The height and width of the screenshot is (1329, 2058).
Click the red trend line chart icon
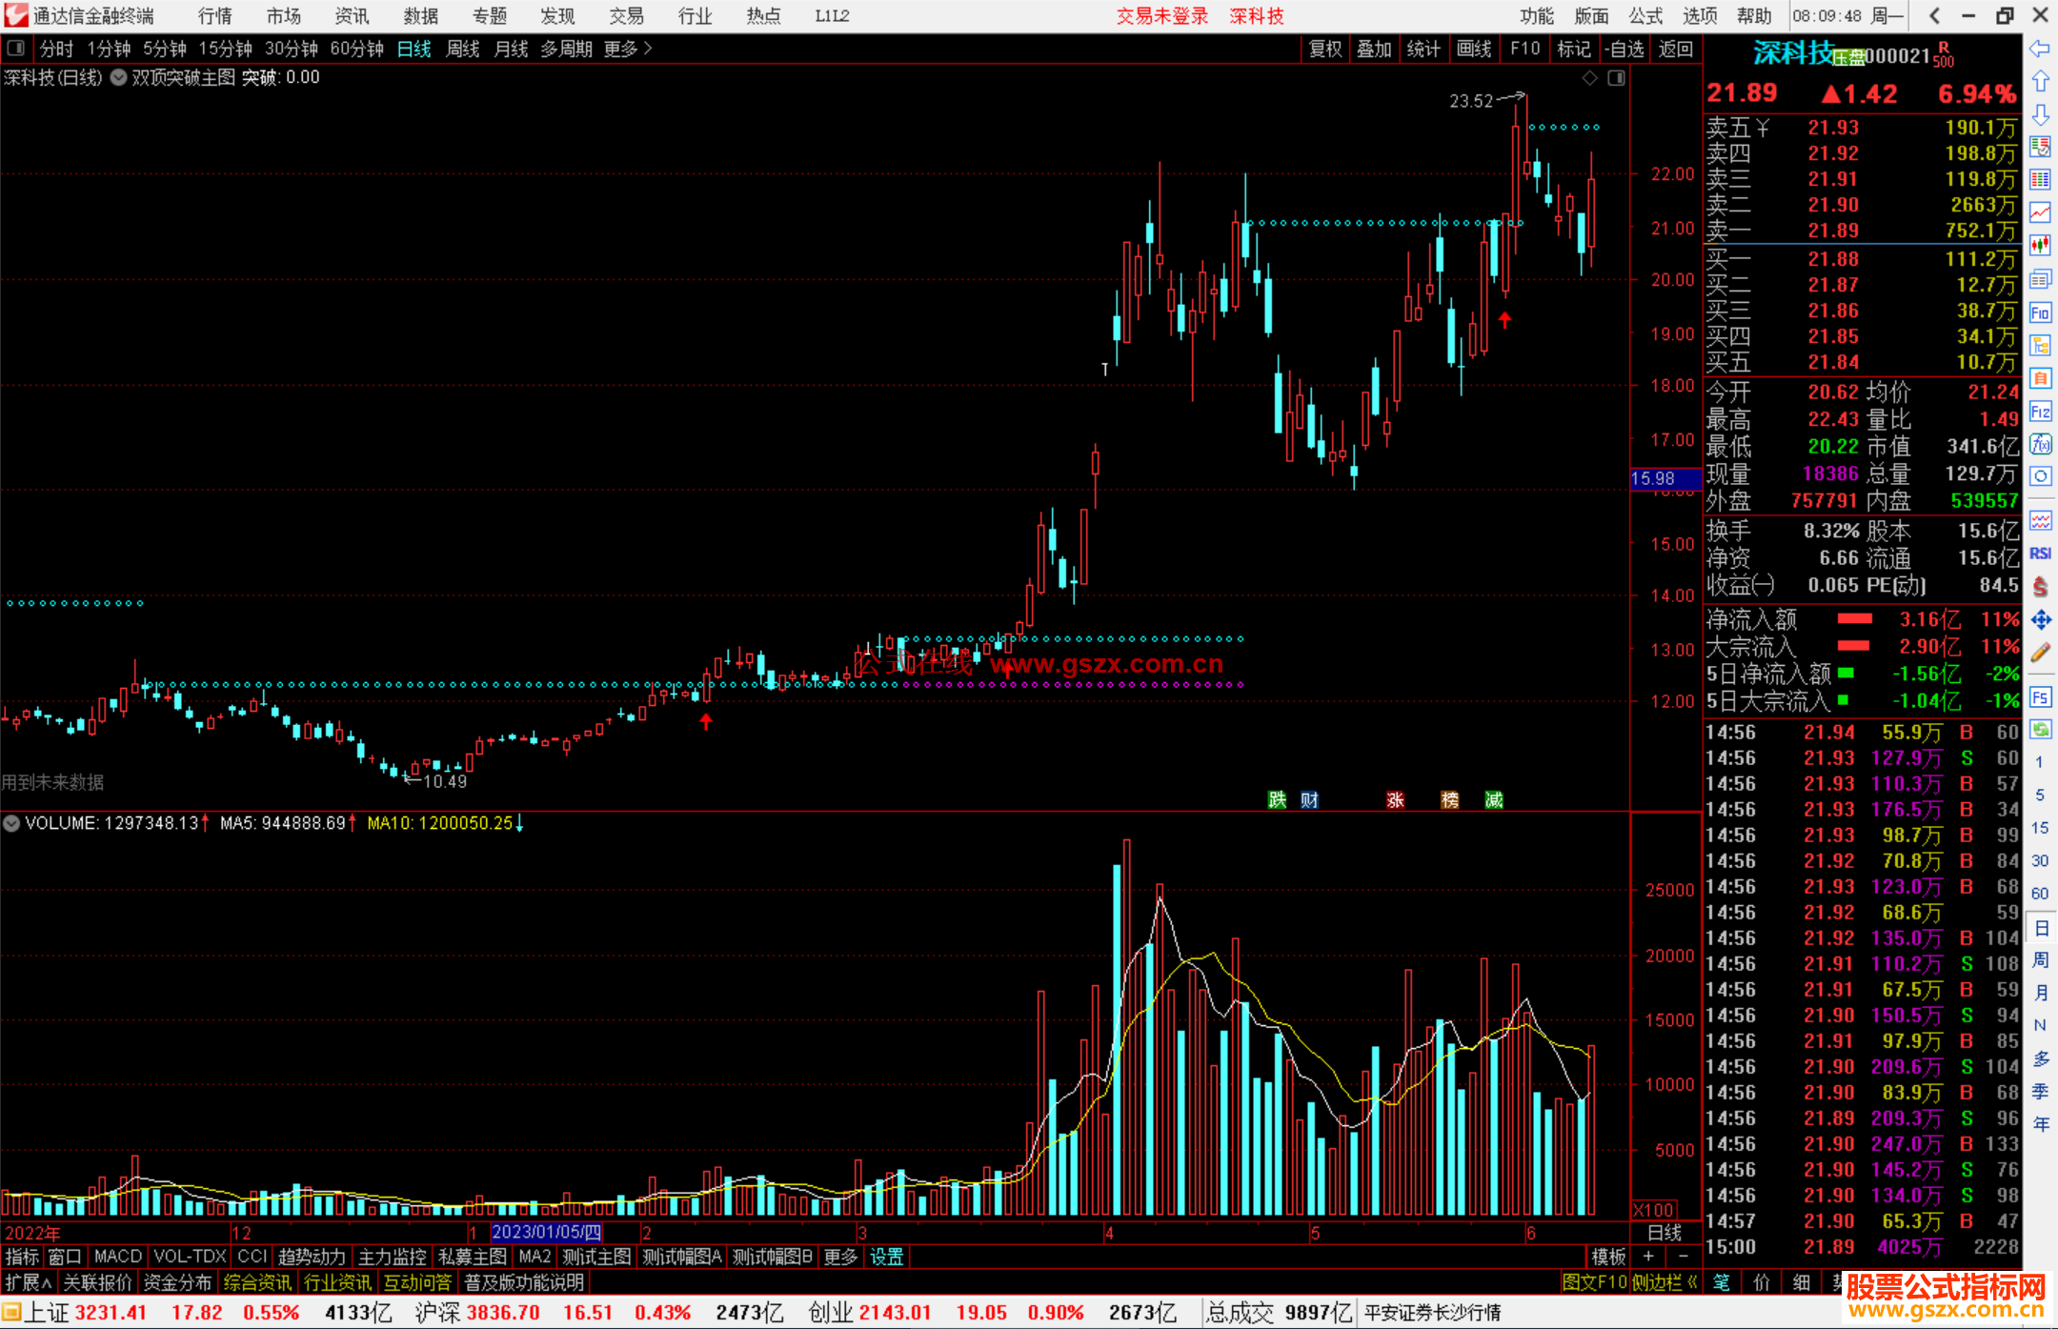2040,212
